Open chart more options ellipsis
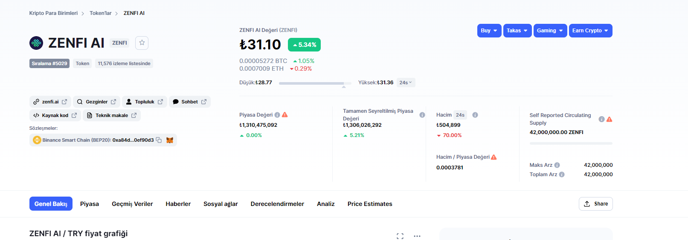This screenshot has height=240, width=688. pyautogui.click(x=417, y=236)
